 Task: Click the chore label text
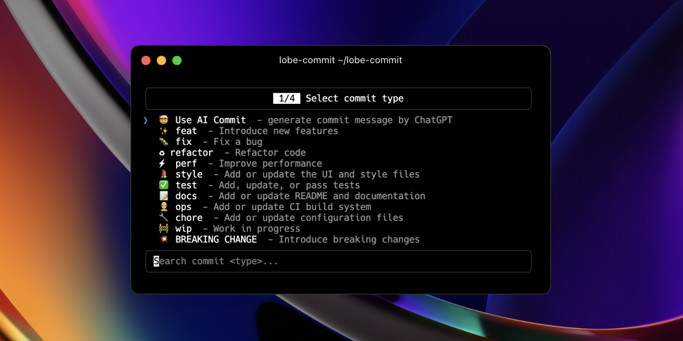coord(189,218)
